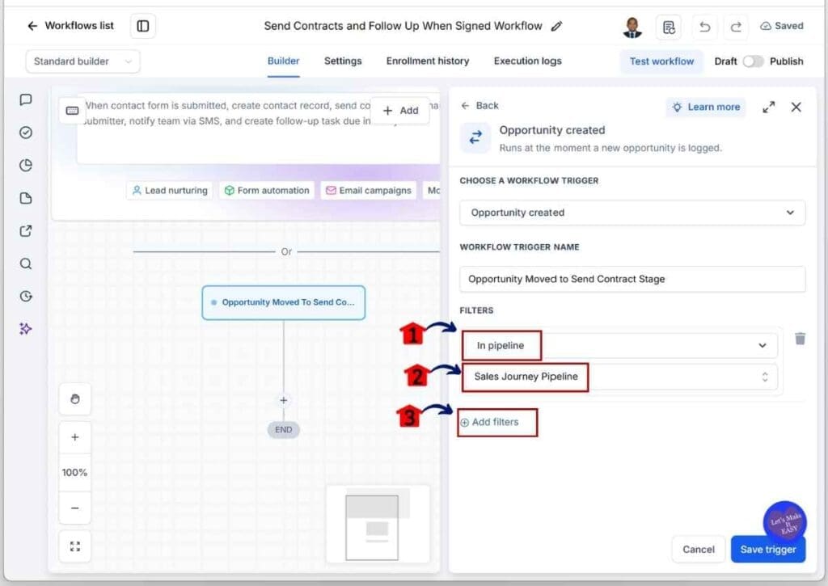
Task: Check the Saved cloud status
Action: pyautogui.click(x=782, y=26)
